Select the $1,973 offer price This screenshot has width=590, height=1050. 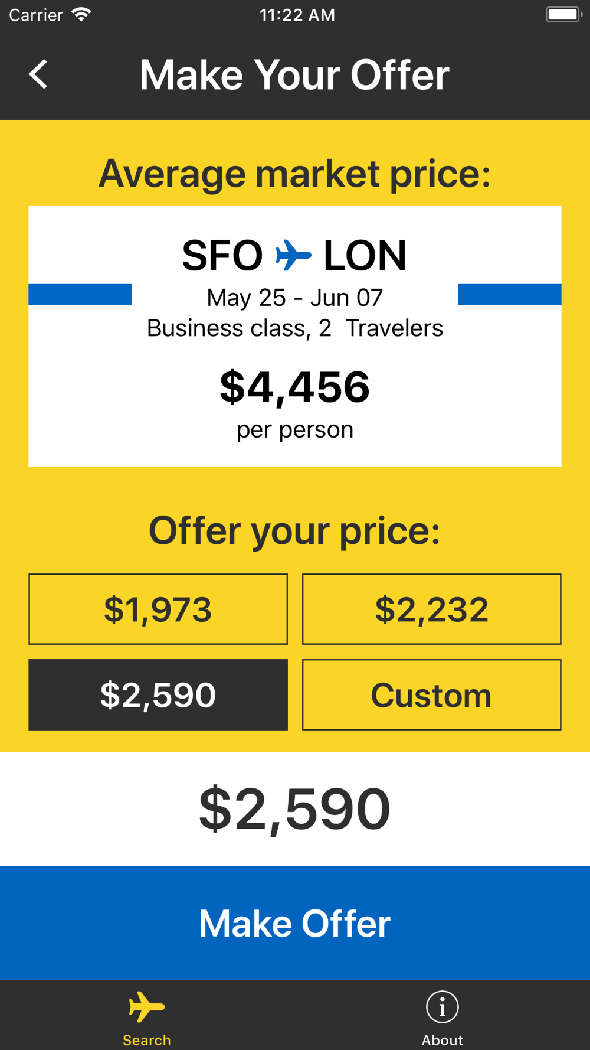point(158,609)
